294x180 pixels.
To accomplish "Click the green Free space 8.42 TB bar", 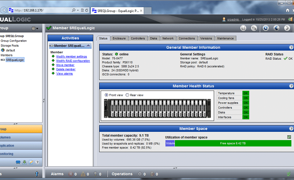I will pyautogui.click(x=233, y=144).
